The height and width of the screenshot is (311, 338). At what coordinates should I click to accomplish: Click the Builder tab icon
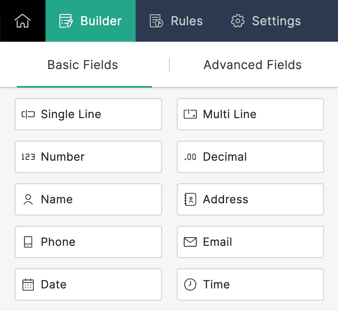pyautogui.click(x=66, y=21)
